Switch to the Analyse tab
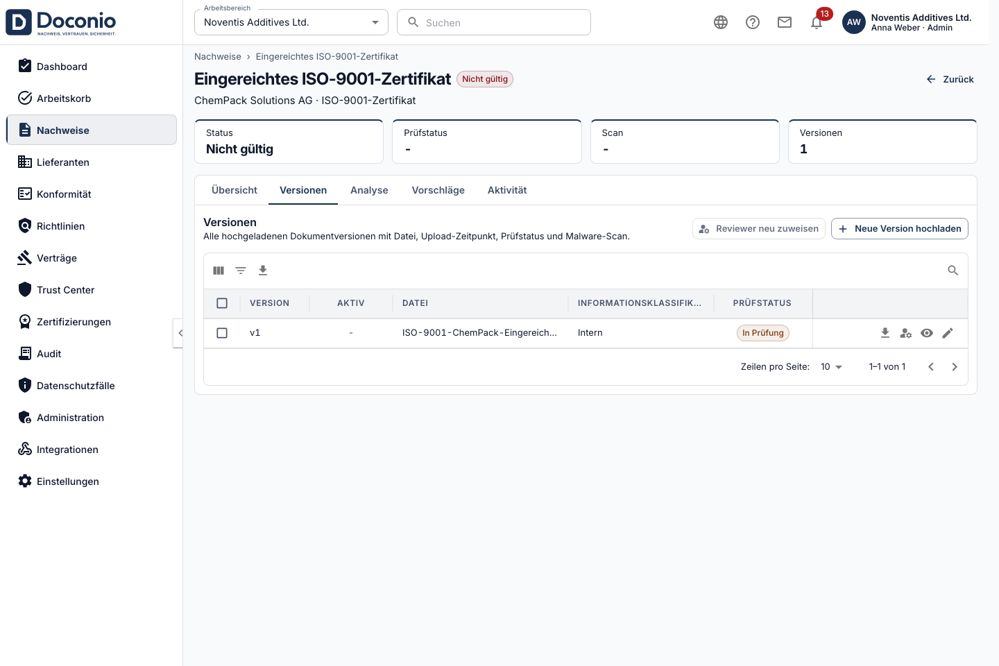 tap(369, 190)
